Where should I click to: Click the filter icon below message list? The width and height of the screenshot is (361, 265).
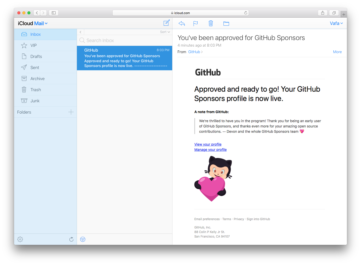coord(83,239)
